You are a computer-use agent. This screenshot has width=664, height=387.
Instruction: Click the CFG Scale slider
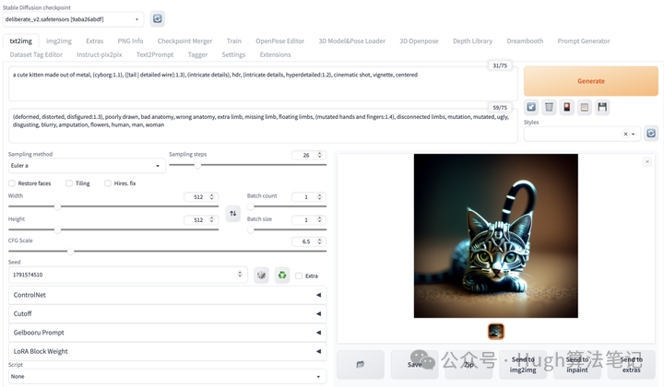pos(167,252)
